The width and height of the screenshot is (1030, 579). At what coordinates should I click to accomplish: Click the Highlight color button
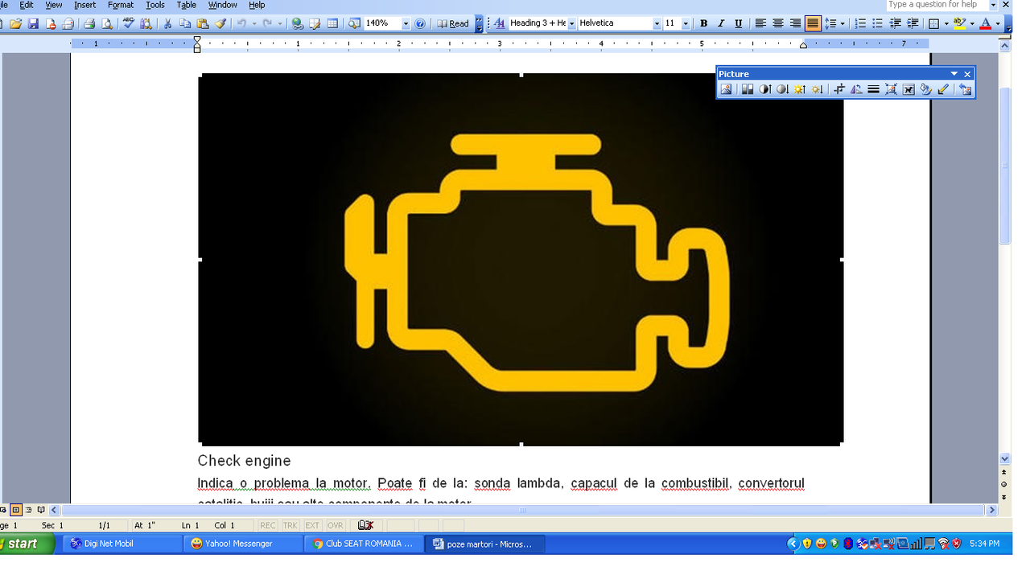coord(959,23)
